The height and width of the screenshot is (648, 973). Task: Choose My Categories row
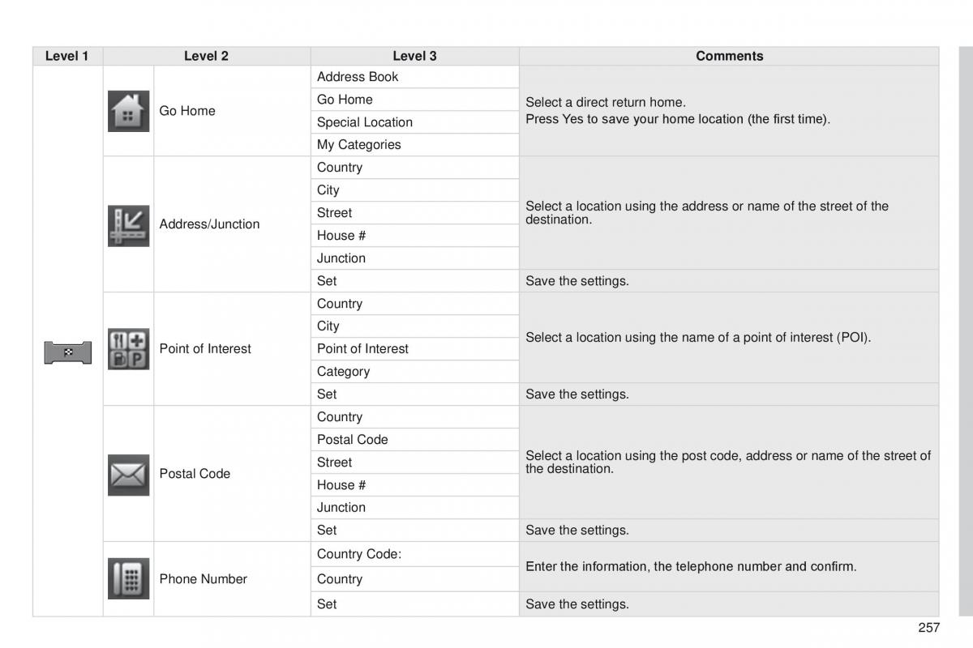[414, 145]
